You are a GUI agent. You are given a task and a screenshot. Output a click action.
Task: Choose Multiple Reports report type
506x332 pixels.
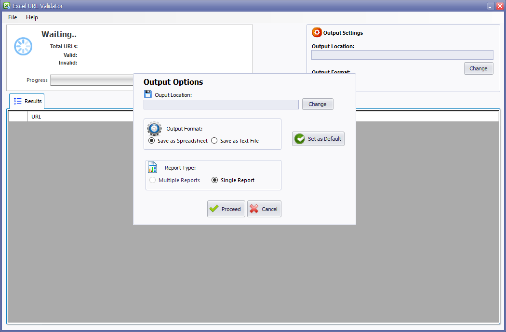pyautogui.click(x=152, y=180)
